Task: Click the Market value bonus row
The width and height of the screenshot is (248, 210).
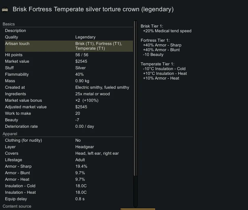Action: pos(69,101)
